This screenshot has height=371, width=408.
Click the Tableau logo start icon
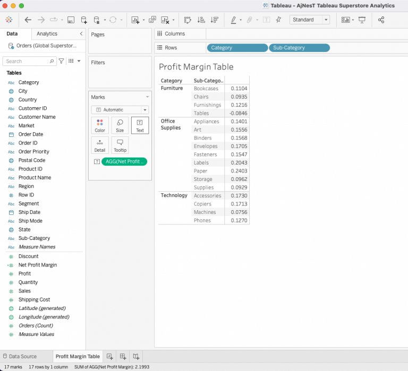9,20
